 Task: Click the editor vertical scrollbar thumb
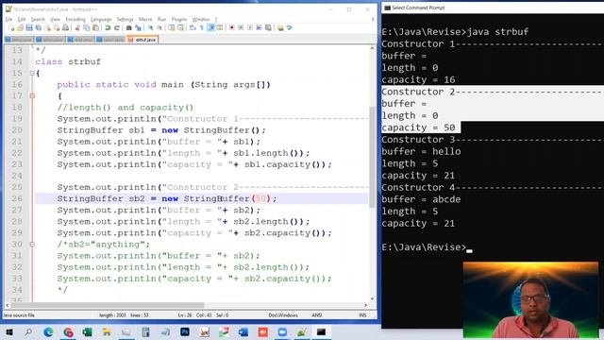372,158
